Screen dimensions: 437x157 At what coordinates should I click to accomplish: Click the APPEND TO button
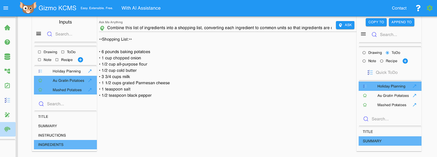[401, 22]
